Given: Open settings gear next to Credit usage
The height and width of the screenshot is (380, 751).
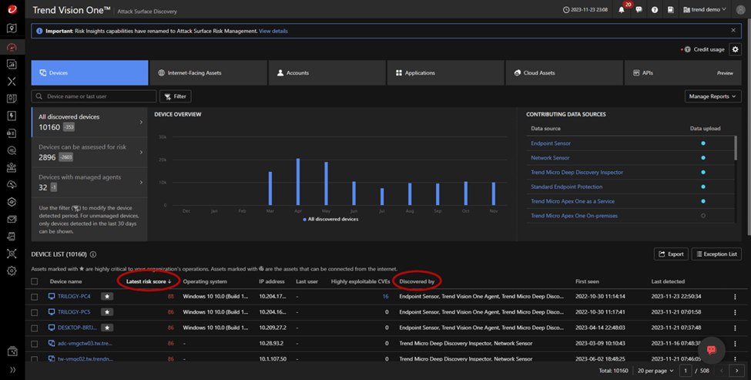Looking at the screenshot, I should click(735, 49).
